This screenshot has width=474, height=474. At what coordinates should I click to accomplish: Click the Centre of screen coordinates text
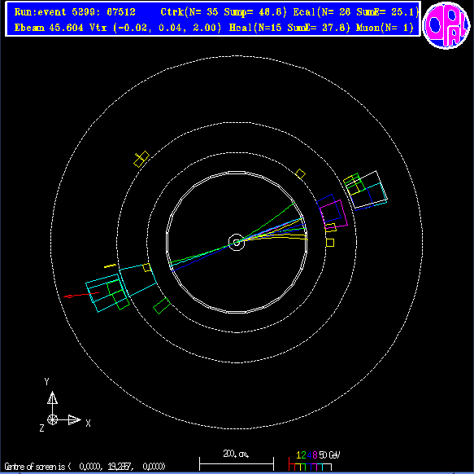85,466
